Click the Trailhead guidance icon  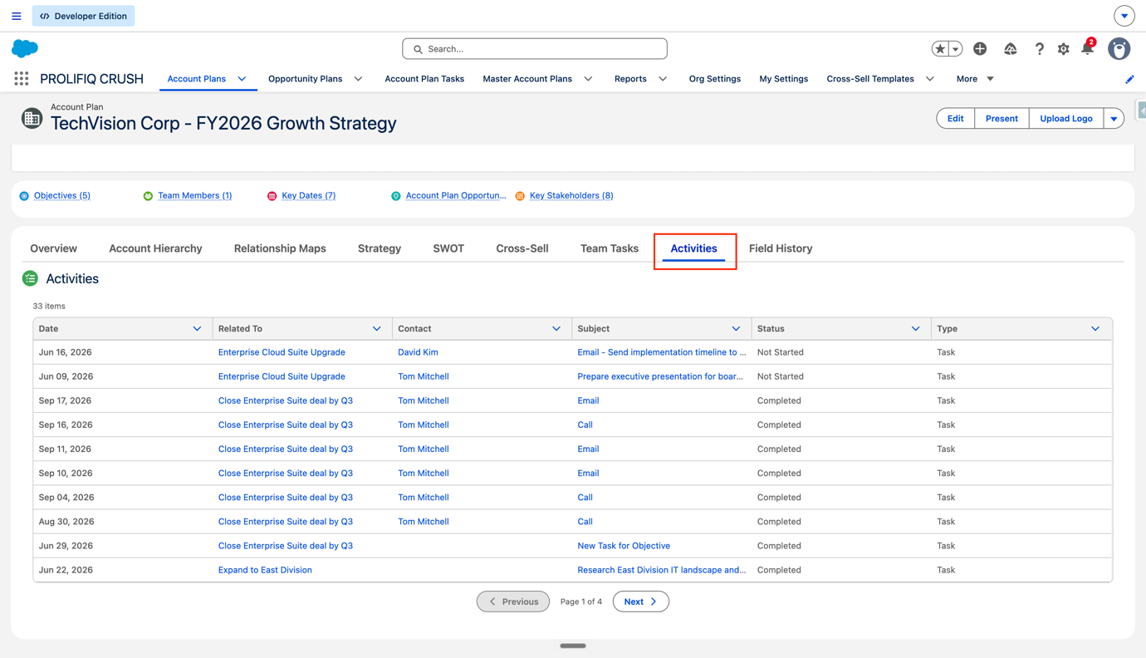(1010, 49)
